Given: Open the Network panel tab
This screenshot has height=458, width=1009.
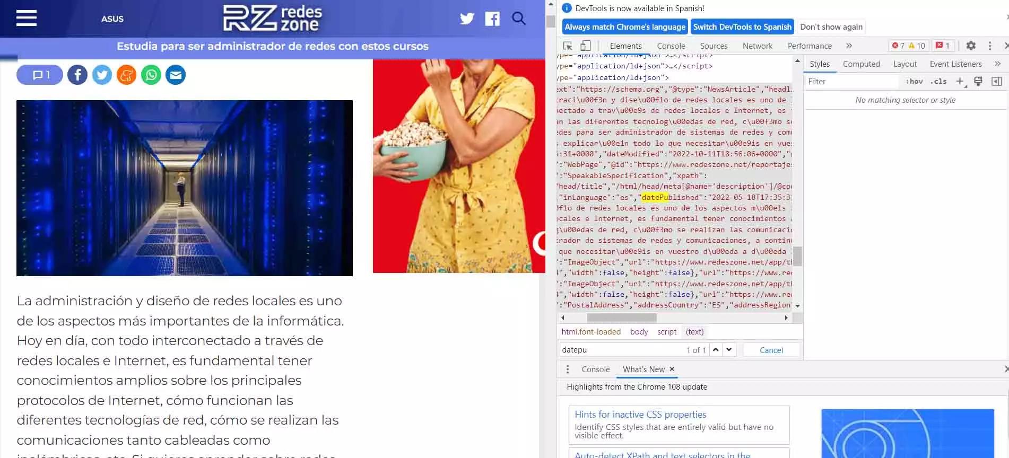Looking at the screenshot, I should (757, 46).
